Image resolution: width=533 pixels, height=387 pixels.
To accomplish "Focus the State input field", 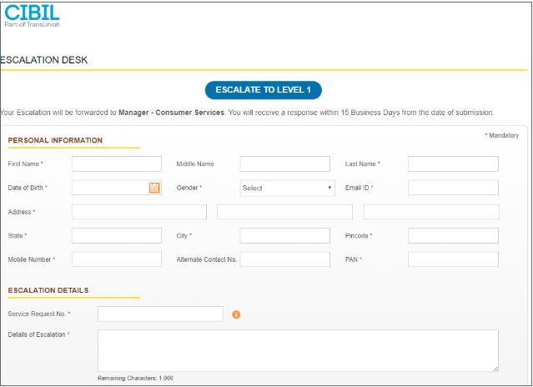I will point(117,235).
